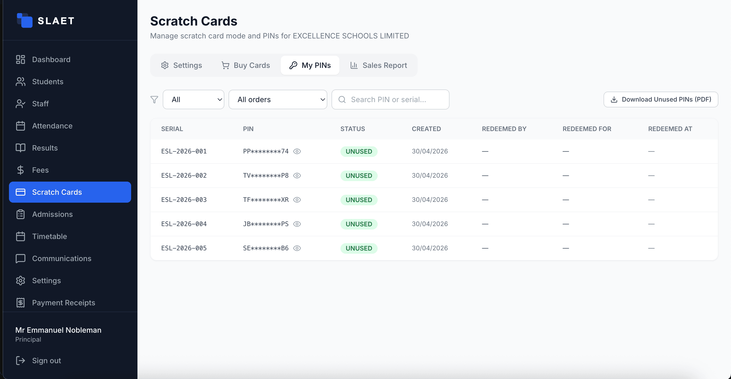Click the Payment Receipts receipt icon
The height and width of the screenshot is (379, 731).
coord(21,303)
